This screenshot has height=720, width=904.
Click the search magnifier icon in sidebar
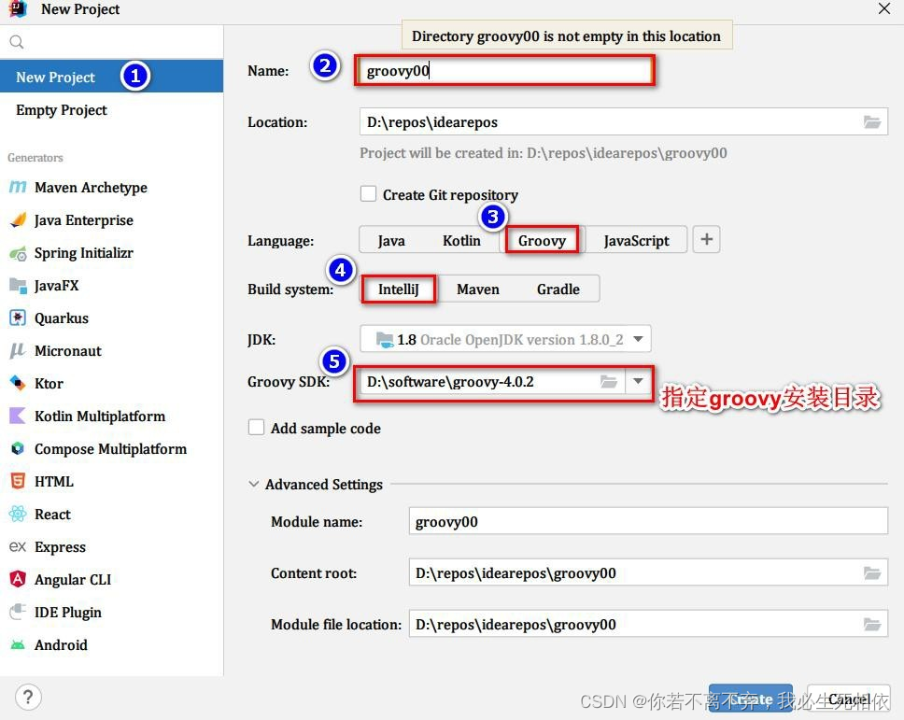coord(17,42)
